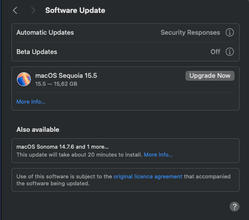Select the Automatic Updates label

(45, 33)
